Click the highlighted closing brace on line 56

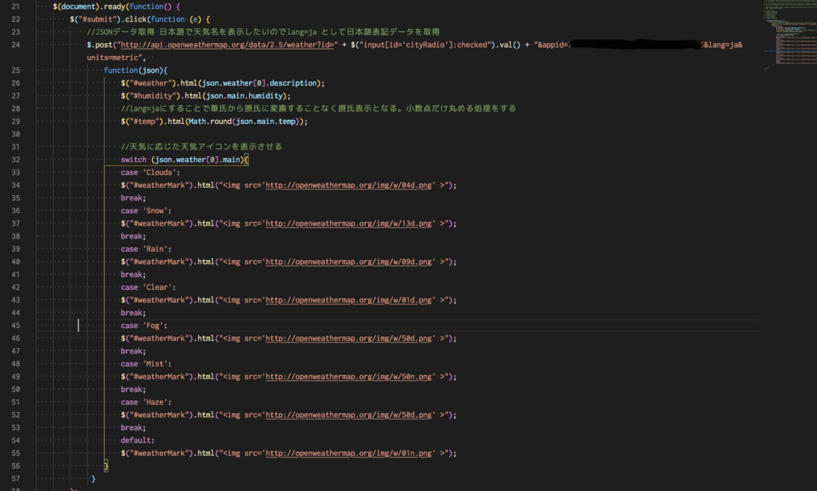coord(106,466)
